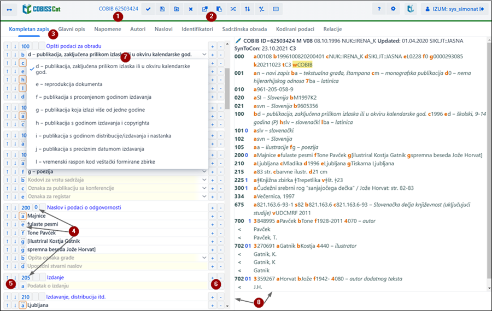Image resolution: width=492 pixels, height=311 pixels.
Task: Open help with the question mark icon
Action: pos(379,9)
